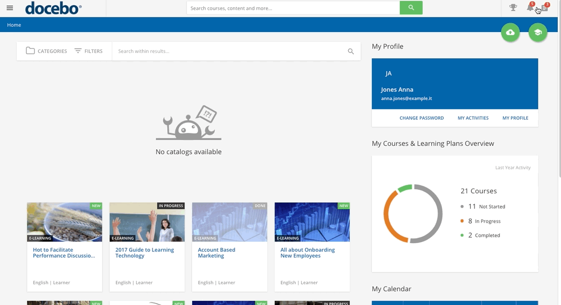The height and width of the screenshot is (305, 561).
Task: Open the Filters dropdown
Action: pyautogui.click(x=88, y=51)
